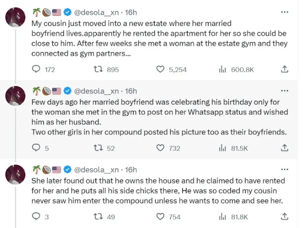The height and width of the screenshot is (228, 304).
Task: Like the tweet with 5,254 likes
Action: [x=161, y=69]
